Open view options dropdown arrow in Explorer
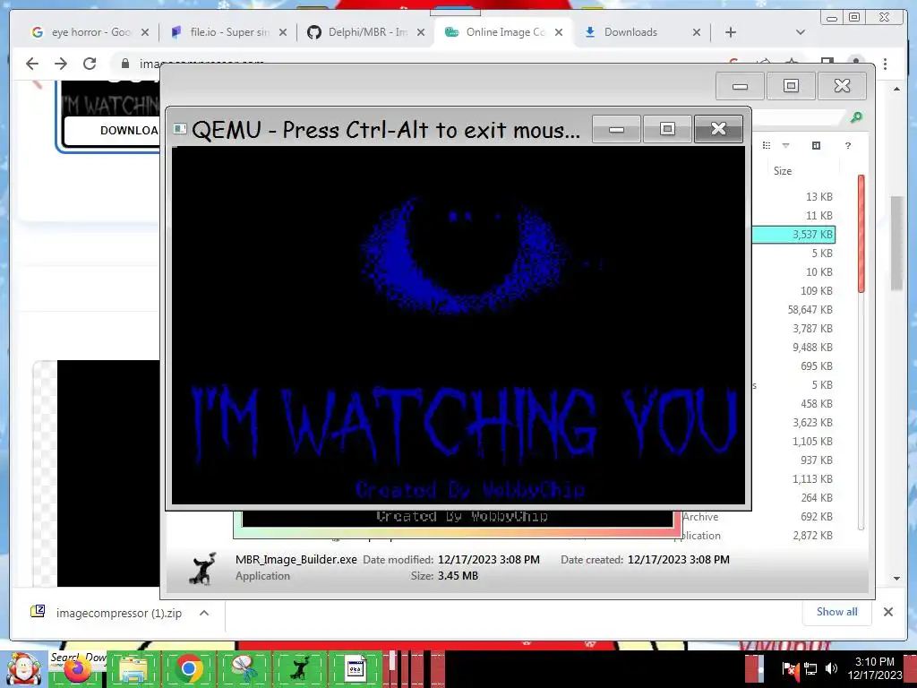The width and height of the screenshot is (917, 688). [786, 146]
